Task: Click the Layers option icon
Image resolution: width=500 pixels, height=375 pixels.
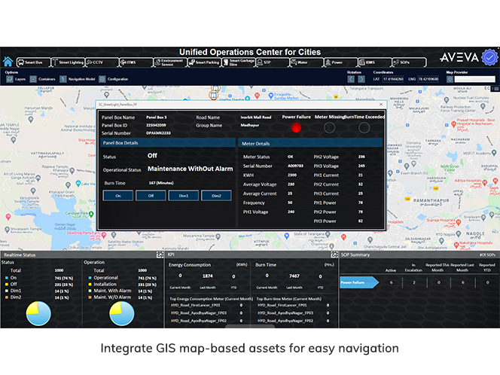Action: click(10, 79)
